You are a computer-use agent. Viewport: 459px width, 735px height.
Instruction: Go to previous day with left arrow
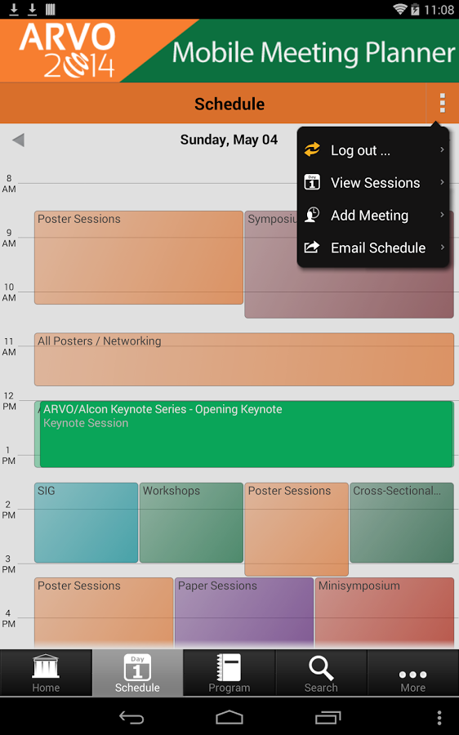click(x=18, y=140)
